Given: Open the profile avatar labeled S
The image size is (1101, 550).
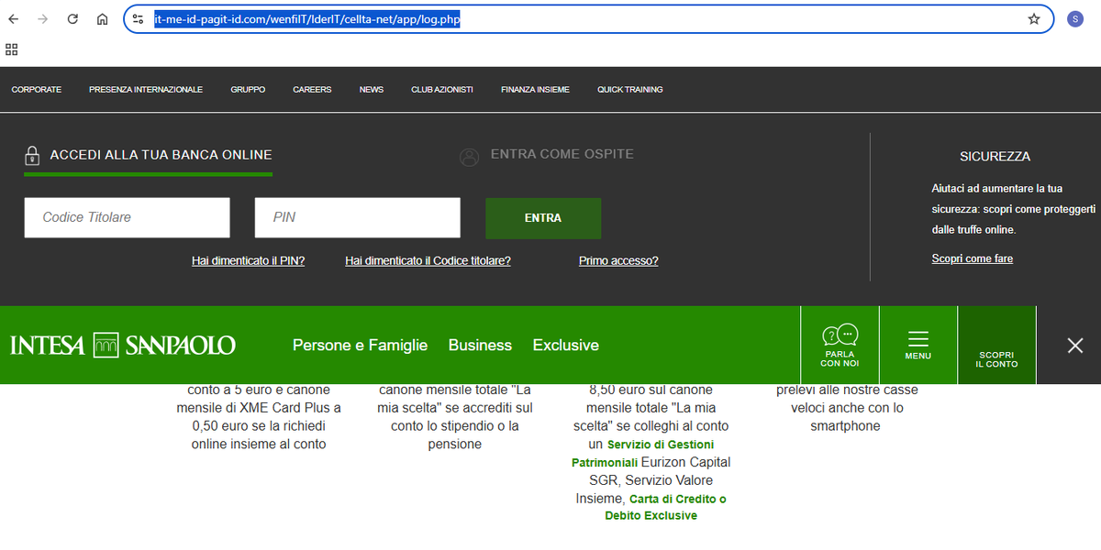Looking at the screenshot, I should [x=1075, y=19].
